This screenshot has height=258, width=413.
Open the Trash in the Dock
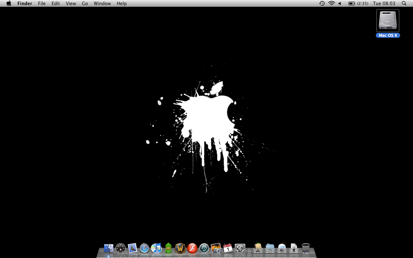[306, 248]
